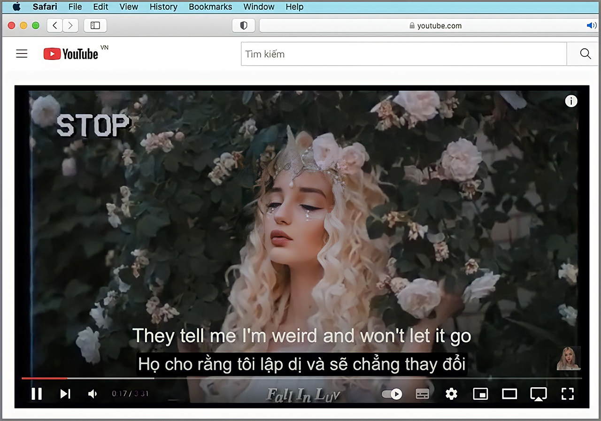Open the privacy report shield icon

244,25
